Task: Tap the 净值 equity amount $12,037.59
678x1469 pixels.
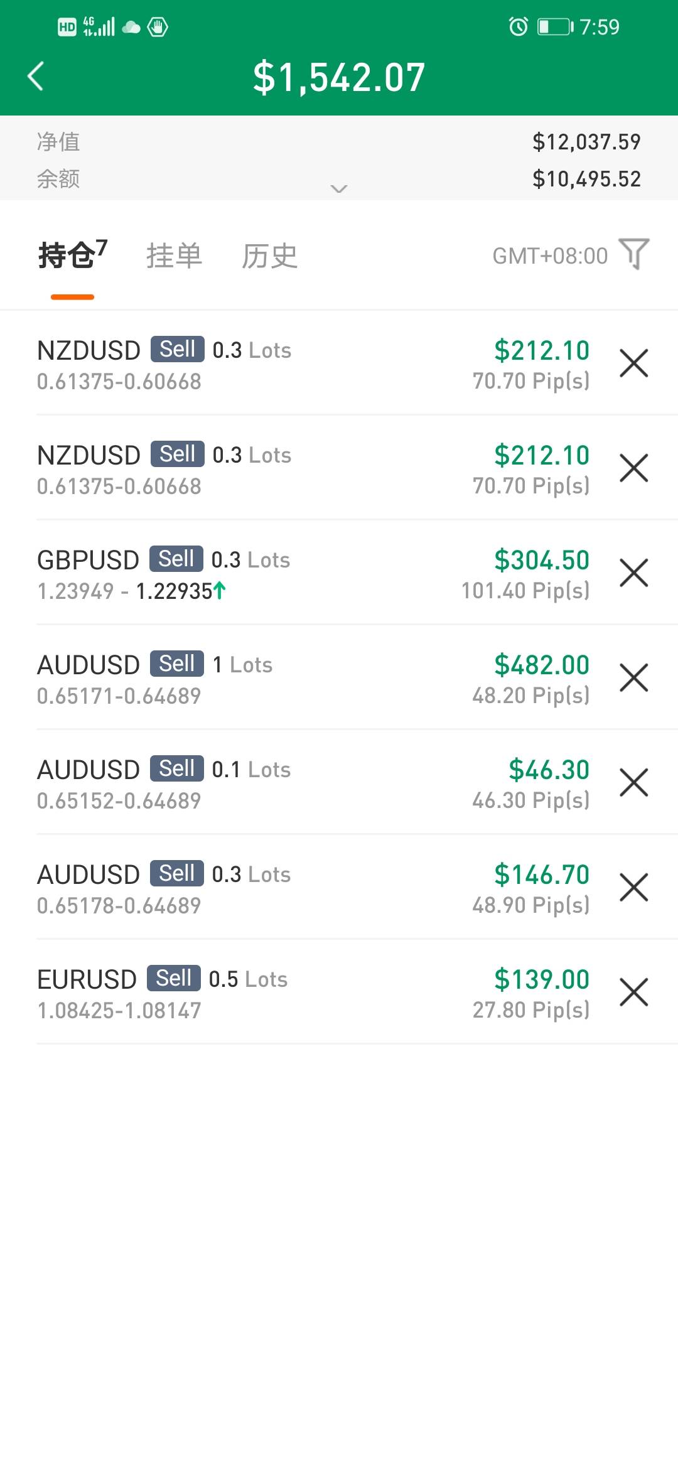Action: click(586, 142)
